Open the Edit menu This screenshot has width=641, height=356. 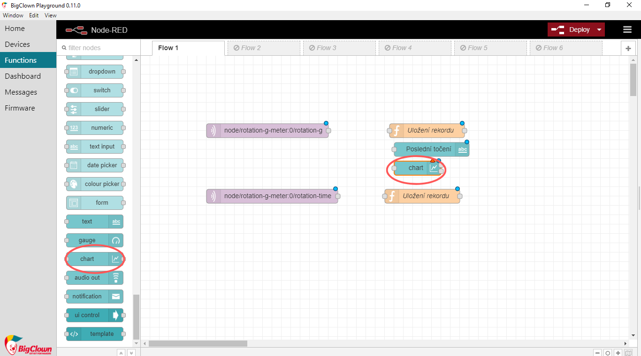(x=34, y=15)
